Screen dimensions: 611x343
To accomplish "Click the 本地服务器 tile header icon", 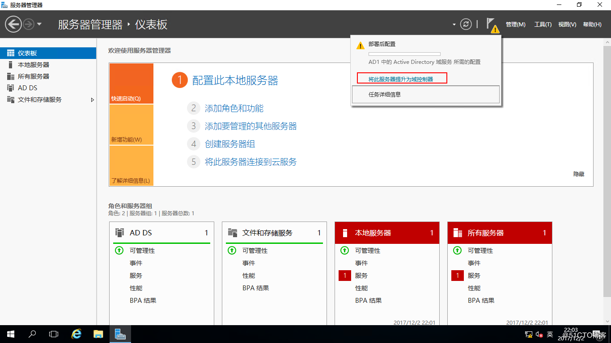I will (345, 233).
